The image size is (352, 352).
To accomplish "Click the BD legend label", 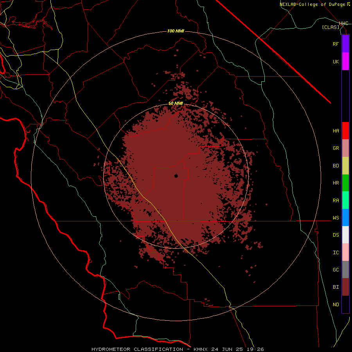I will point(336,166).
